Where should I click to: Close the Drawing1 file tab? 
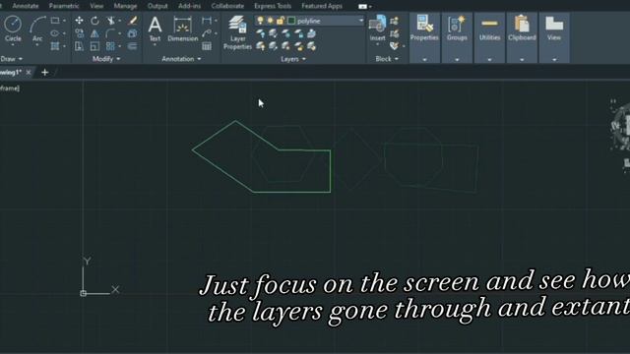click(29, 72)
